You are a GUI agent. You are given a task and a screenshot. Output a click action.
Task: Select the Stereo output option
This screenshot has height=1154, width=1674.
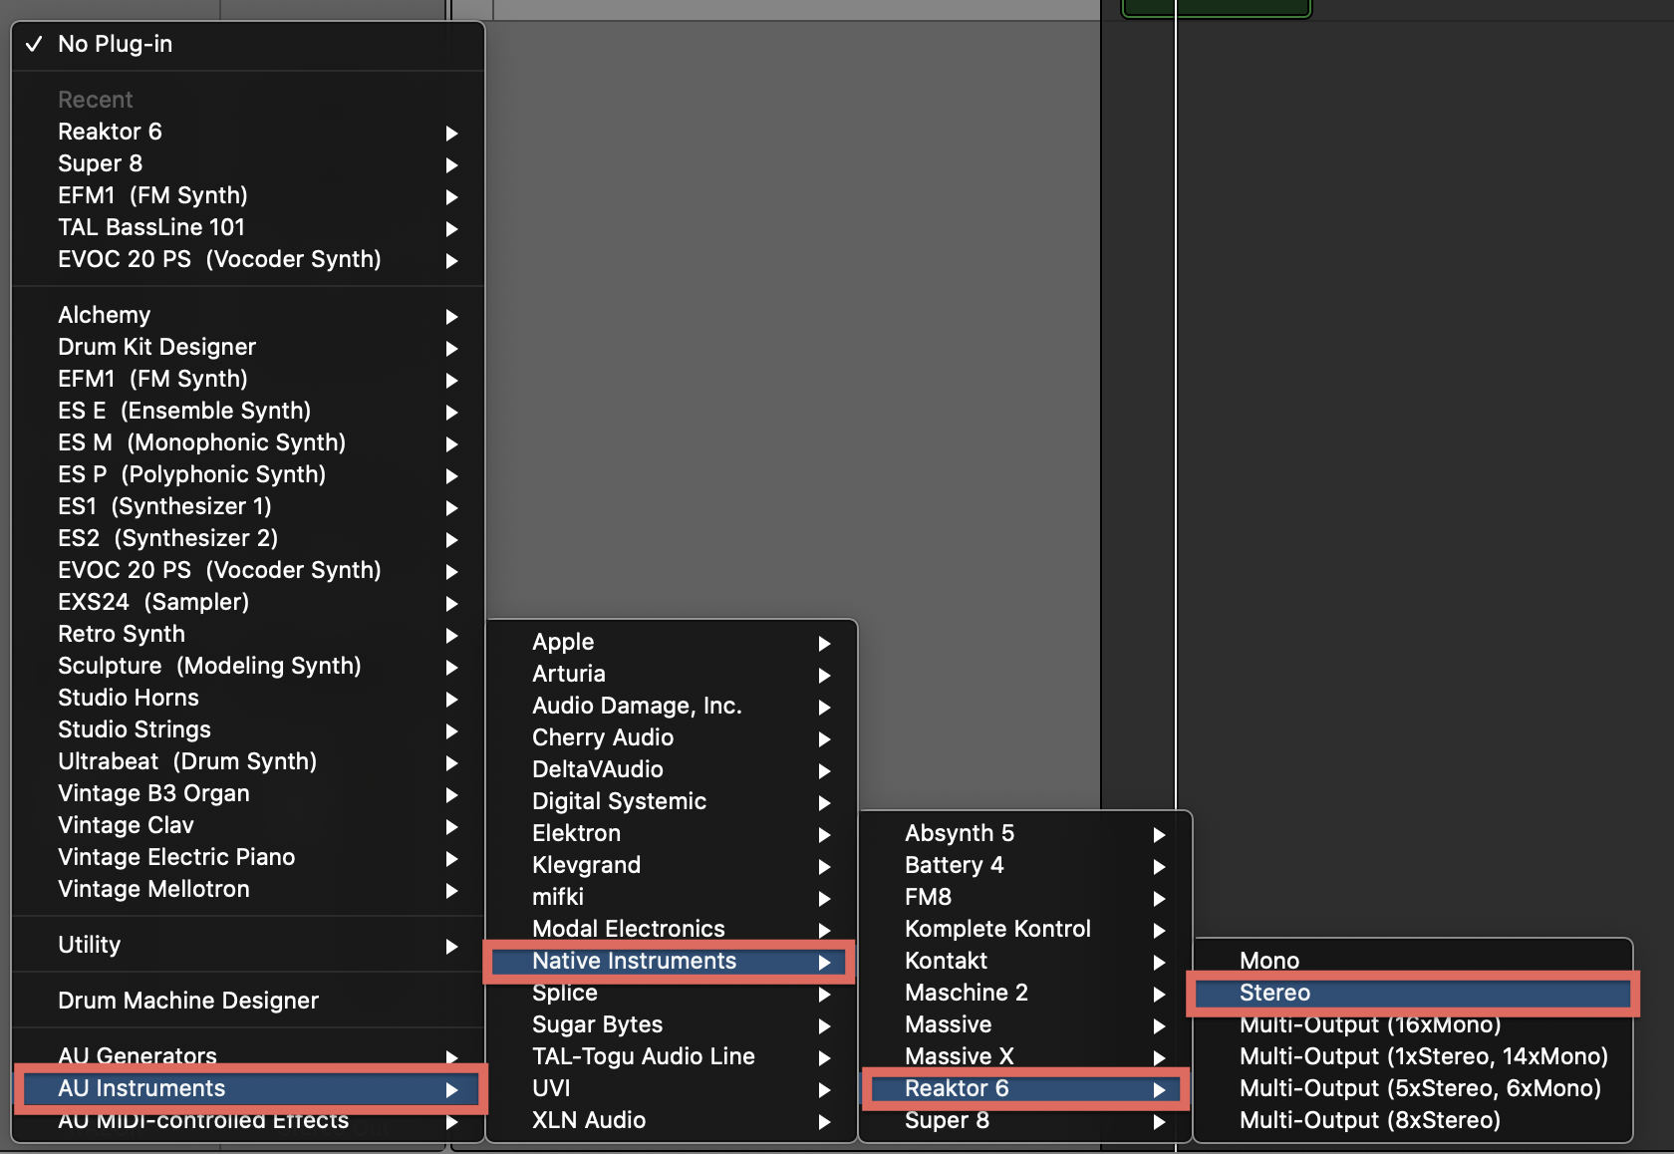click(1274, 993)
